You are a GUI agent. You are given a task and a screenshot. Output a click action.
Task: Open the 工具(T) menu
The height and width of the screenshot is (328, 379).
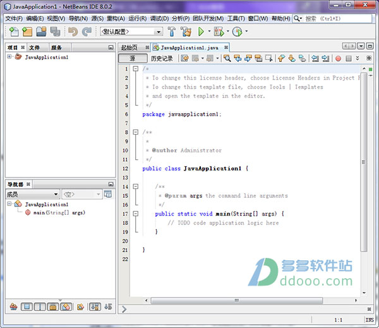click(236, 18)
